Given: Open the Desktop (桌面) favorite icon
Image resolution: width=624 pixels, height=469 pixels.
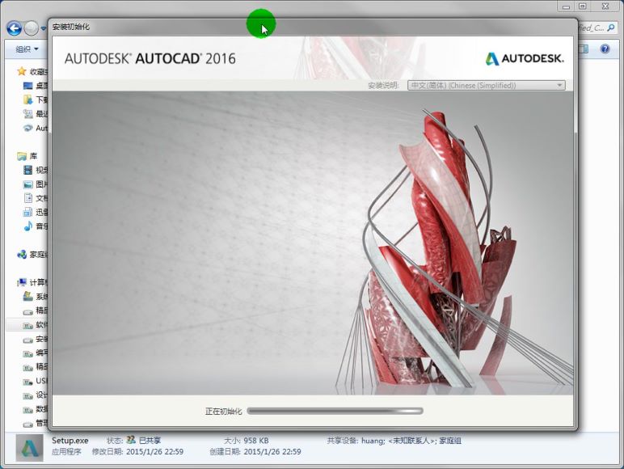Looking at the screenshot, I should (27, 86).
